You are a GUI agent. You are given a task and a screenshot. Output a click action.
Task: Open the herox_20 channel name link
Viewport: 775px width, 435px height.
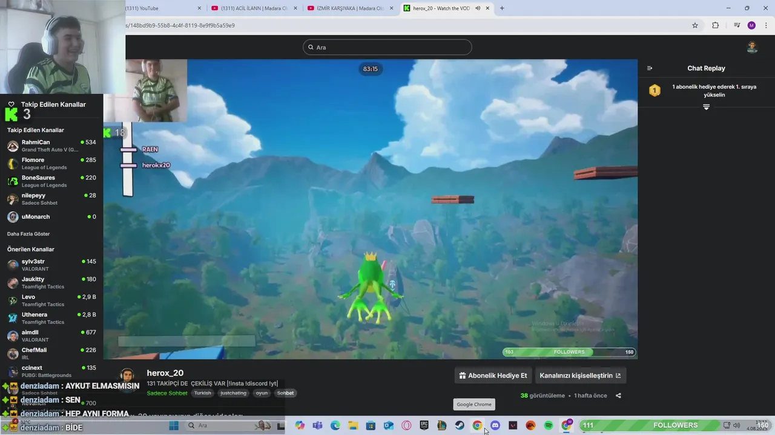[x=165, y=373]
